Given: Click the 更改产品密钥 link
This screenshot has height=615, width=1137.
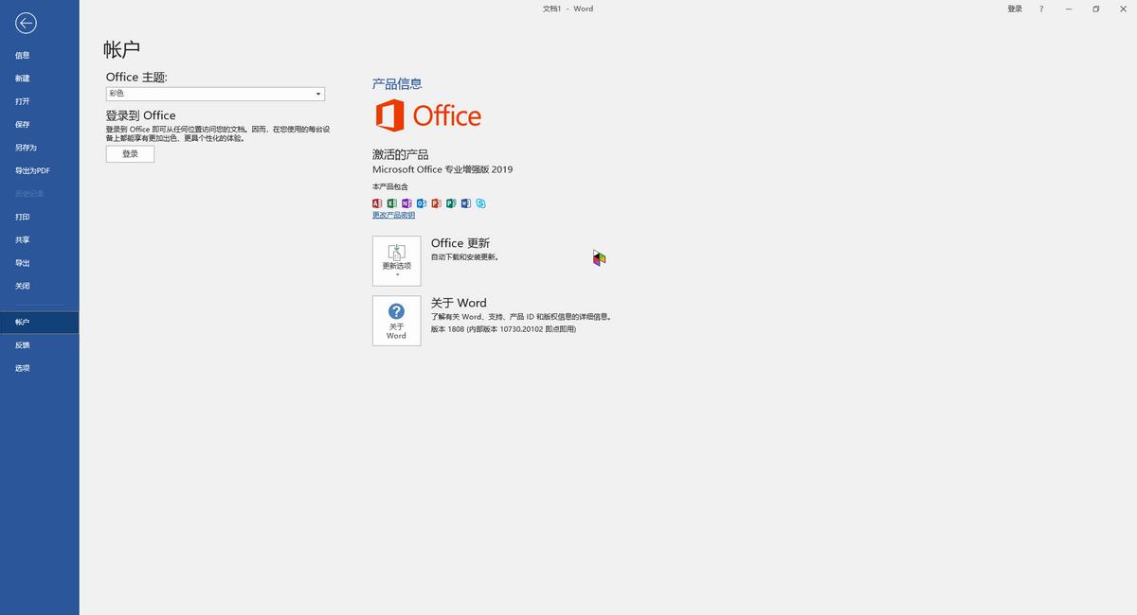Looking at the screenshot, I should pyautogui.click(x=392, y=215).
